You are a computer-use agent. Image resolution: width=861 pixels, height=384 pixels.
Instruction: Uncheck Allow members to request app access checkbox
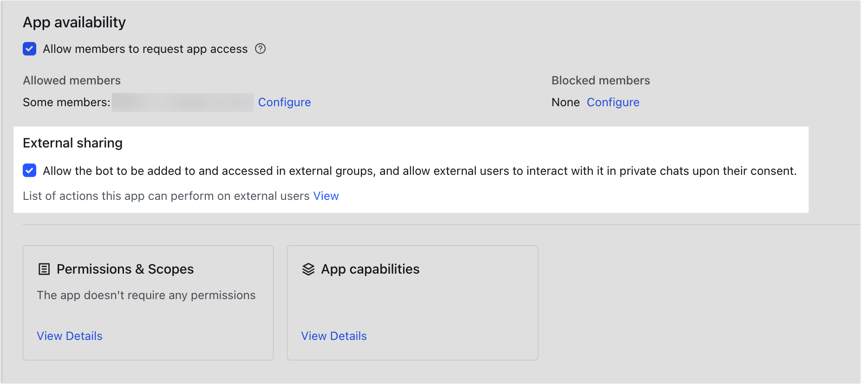30,49
